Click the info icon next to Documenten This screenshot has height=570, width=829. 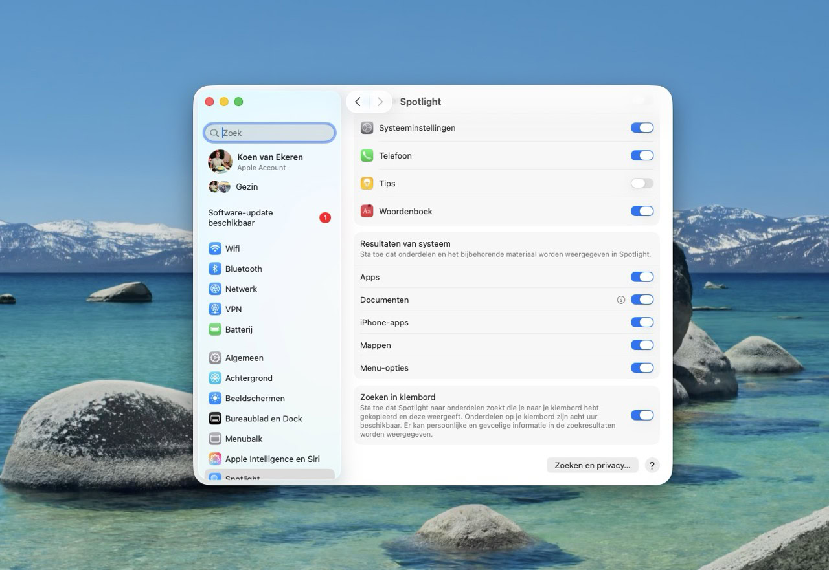620,300
